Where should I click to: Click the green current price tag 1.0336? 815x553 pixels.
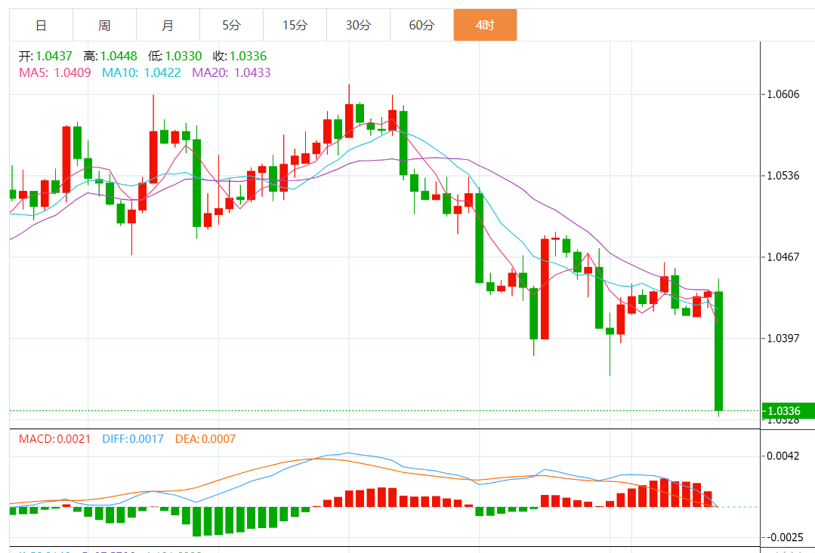click(788, 411)
